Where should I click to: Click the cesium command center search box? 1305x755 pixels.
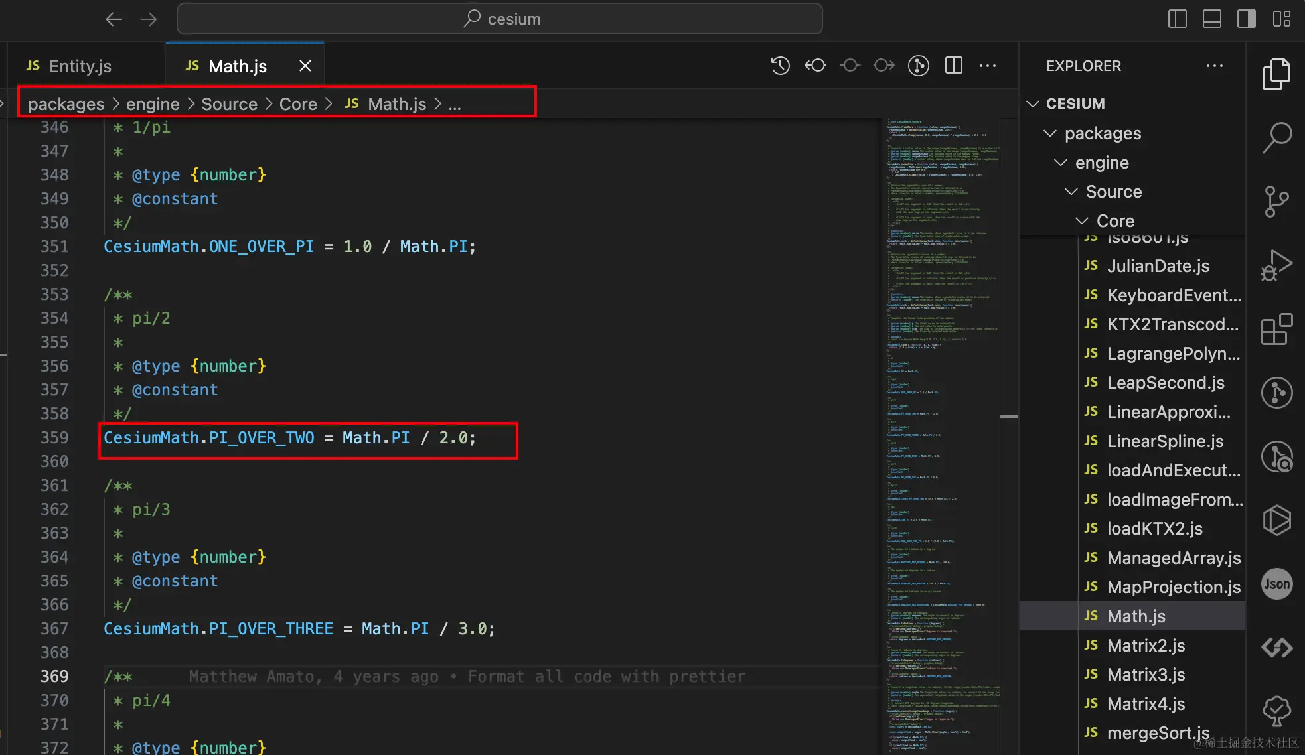(500, 19)
